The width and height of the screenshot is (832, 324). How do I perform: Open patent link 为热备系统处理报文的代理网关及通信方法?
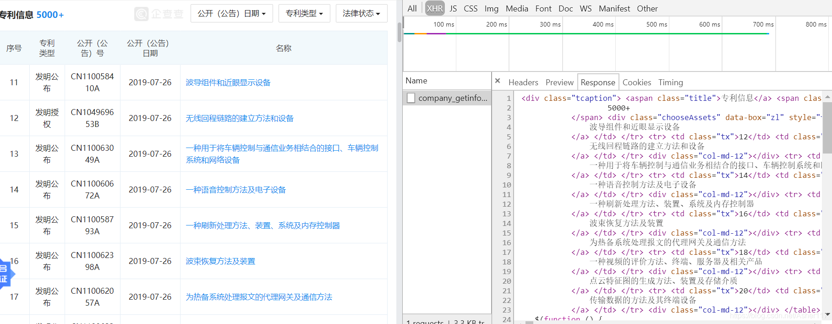pyautogui.click(x=259, y=297)
